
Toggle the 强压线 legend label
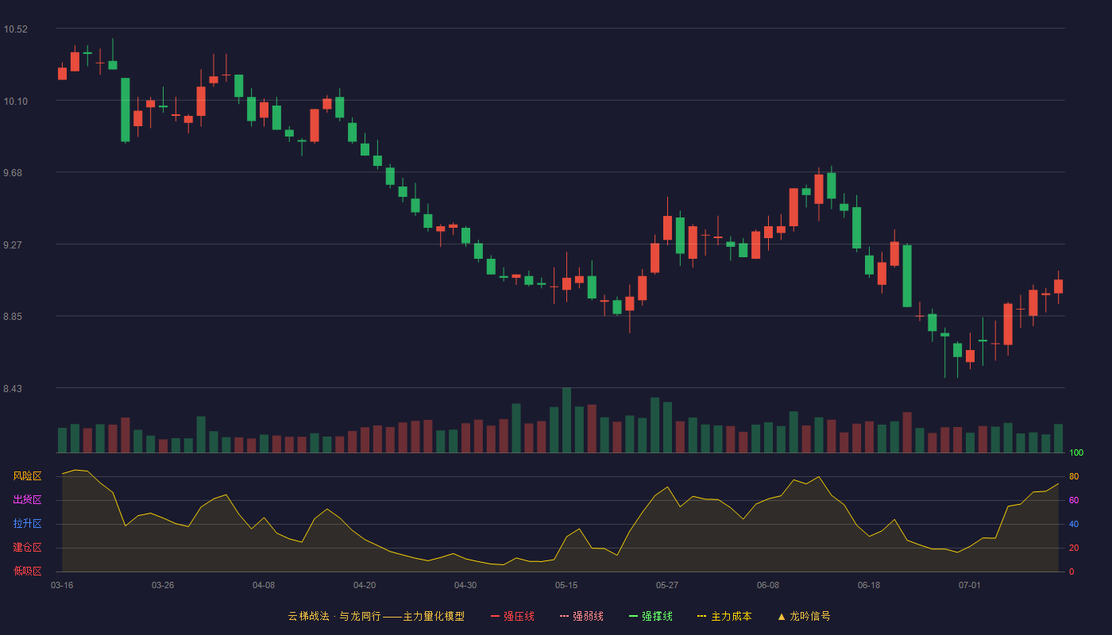tap(519, 616)
